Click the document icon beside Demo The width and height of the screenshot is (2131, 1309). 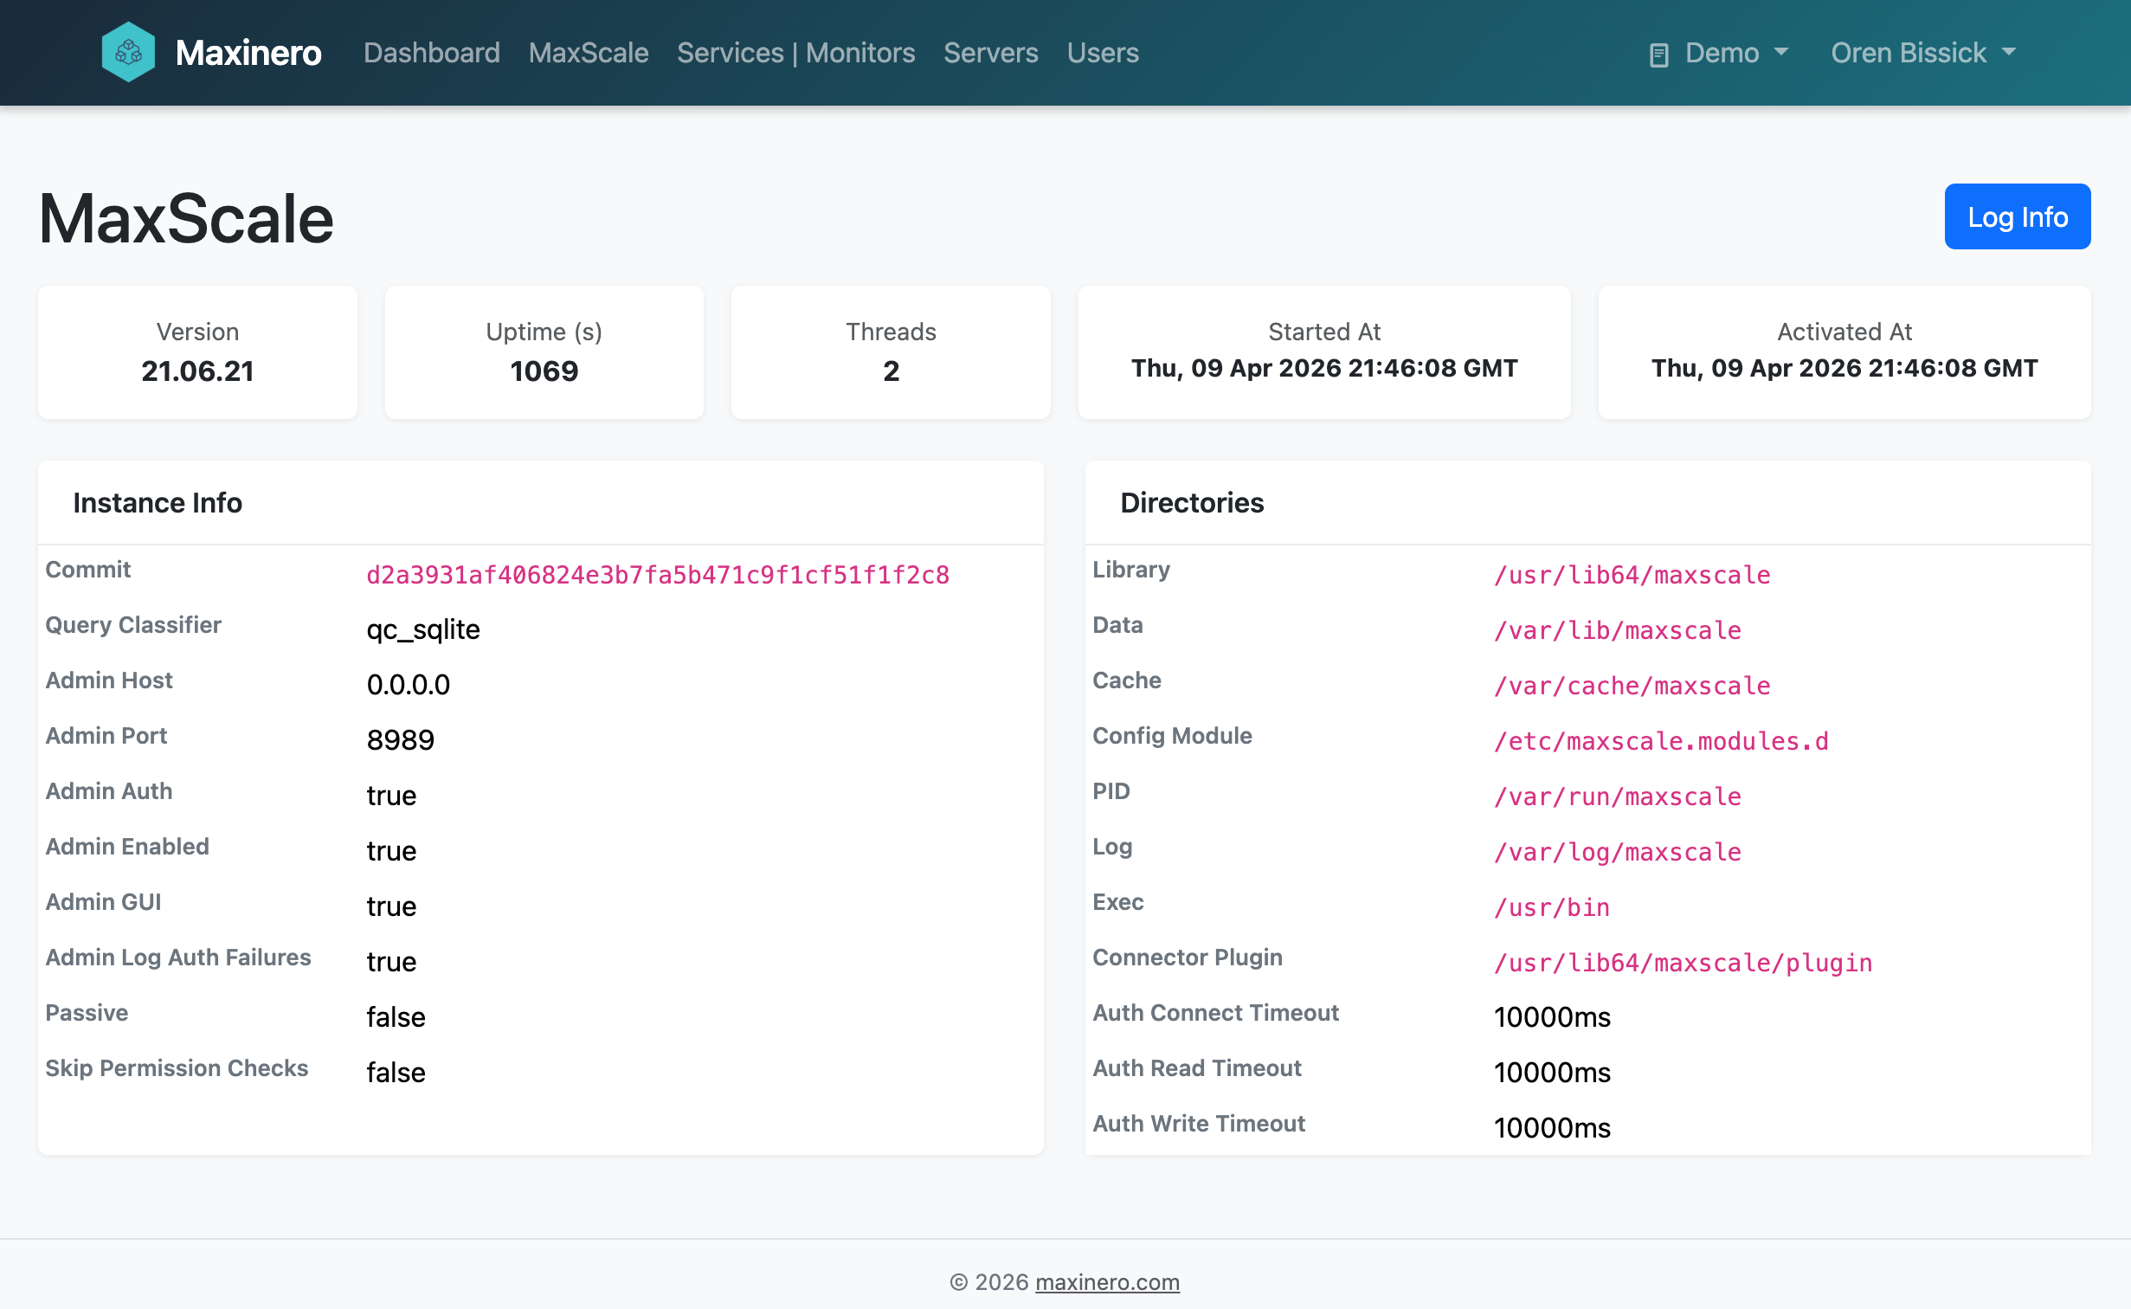pos(1658,55)
